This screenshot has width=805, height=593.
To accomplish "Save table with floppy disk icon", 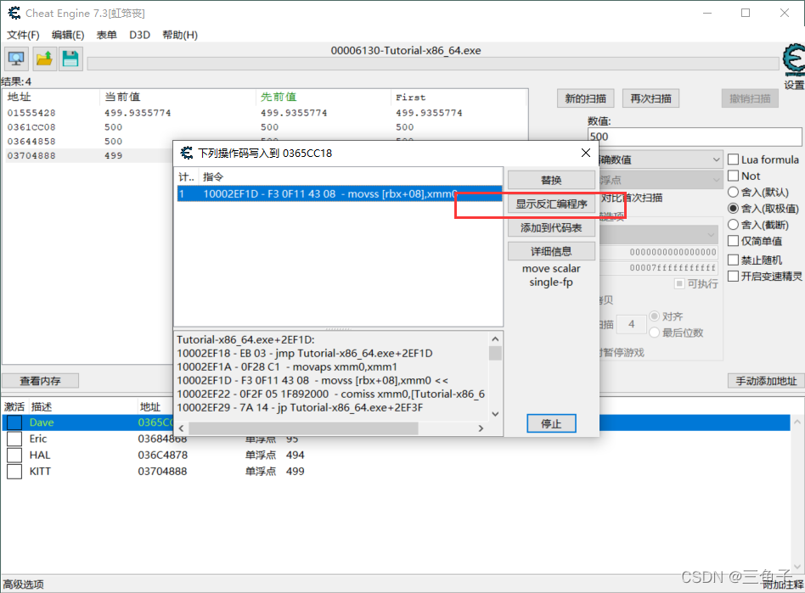I will [x=70, y=59].
